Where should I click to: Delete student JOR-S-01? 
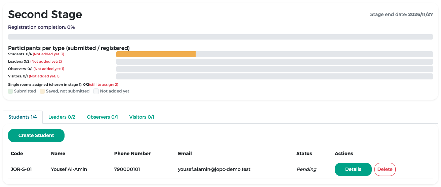click(385, 169)
